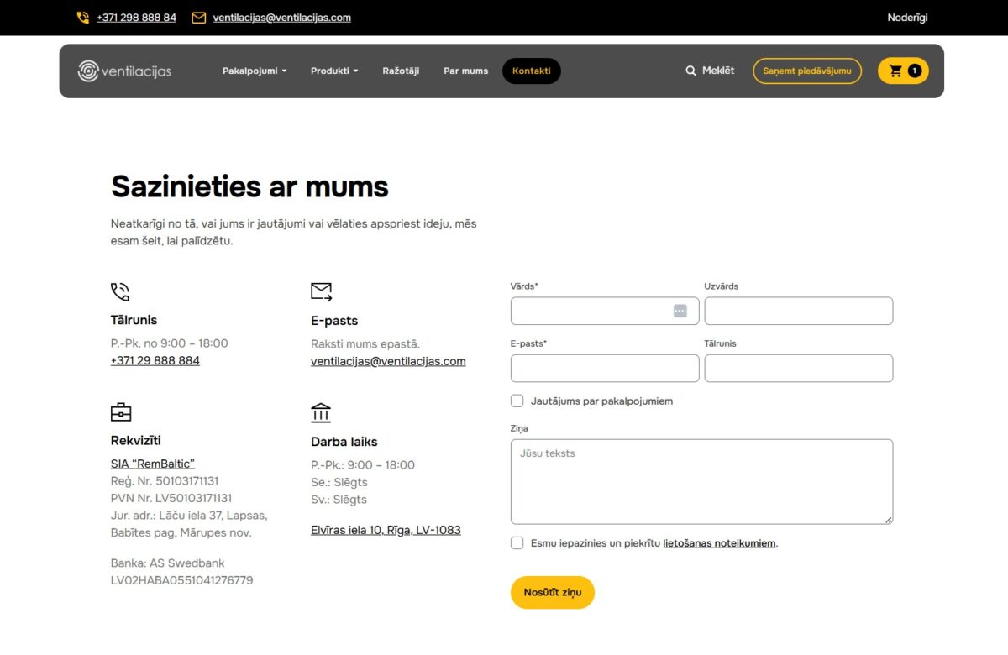Open the Ražotāji menu item
The width and height of the screenshot is (1008, 655).
401,71
